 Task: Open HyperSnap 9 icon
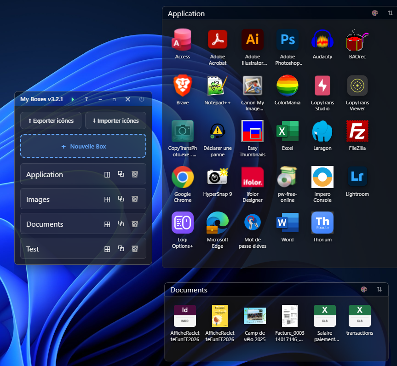pyautogui.click(x=218, y=177)
